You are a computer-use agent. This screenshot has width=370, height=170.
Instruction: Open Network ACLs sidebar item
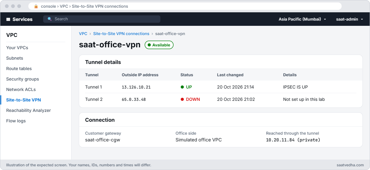(x=21, y=89)
